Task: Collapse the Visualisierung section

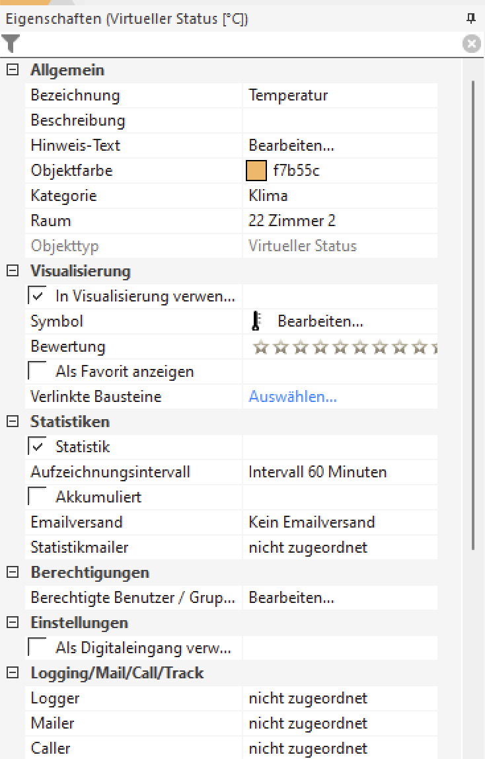Action: pos(12,270)
